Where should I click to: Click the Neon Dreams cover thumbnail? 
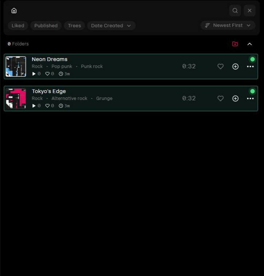point(16,66)
